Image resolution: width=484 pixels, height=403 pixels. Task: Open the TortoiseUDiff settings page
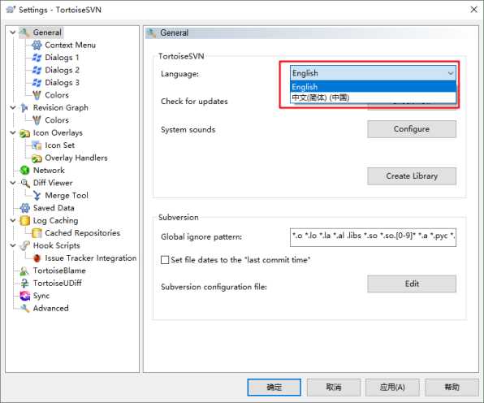58,284
